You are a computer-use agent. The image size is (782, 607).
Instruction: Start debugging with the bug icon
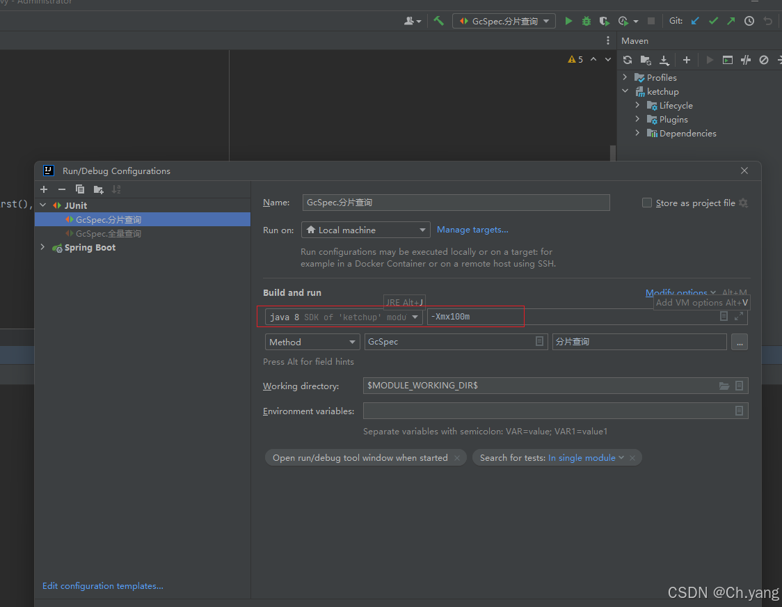586,21
